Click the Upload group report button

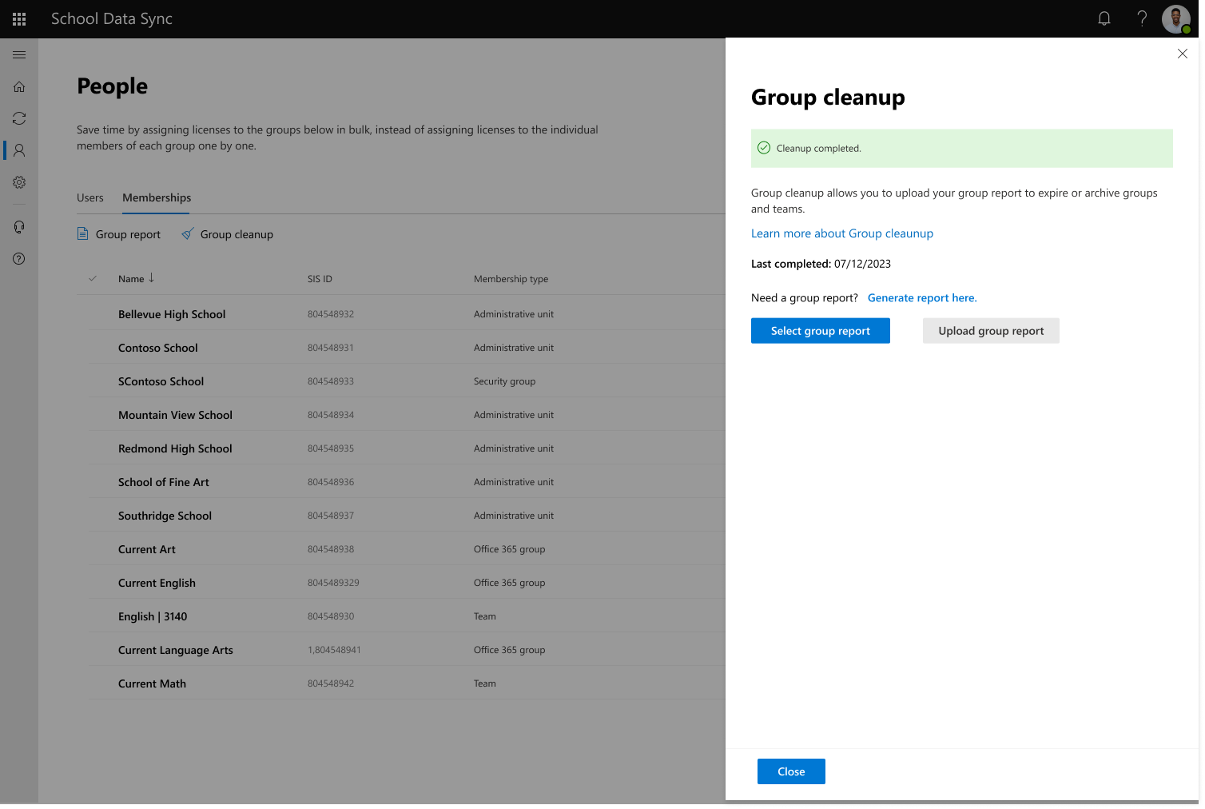[x=991, y=331]
